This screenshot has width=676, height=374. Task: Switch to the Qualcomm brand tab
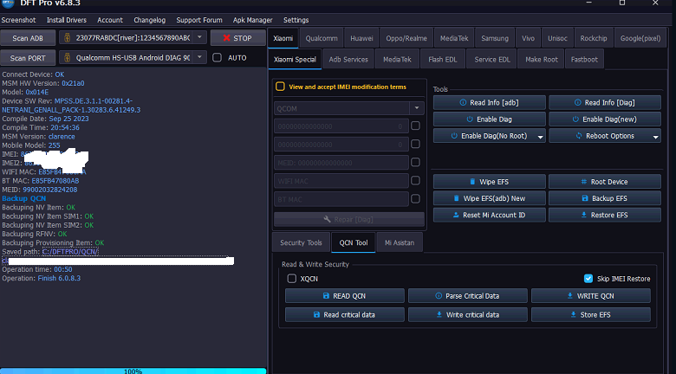322,38
